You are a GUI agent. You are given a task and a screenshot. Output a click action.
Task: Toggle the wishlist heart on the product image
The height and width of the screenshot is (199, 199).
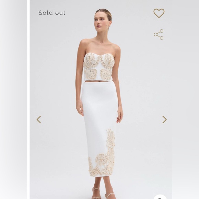coord(159,13)
